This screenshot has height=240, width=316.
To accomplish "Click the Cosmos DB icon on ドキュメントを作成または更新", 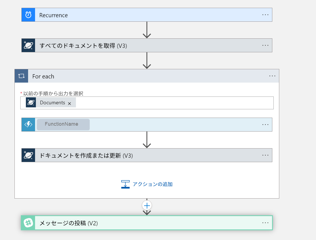I will [28, 155].
